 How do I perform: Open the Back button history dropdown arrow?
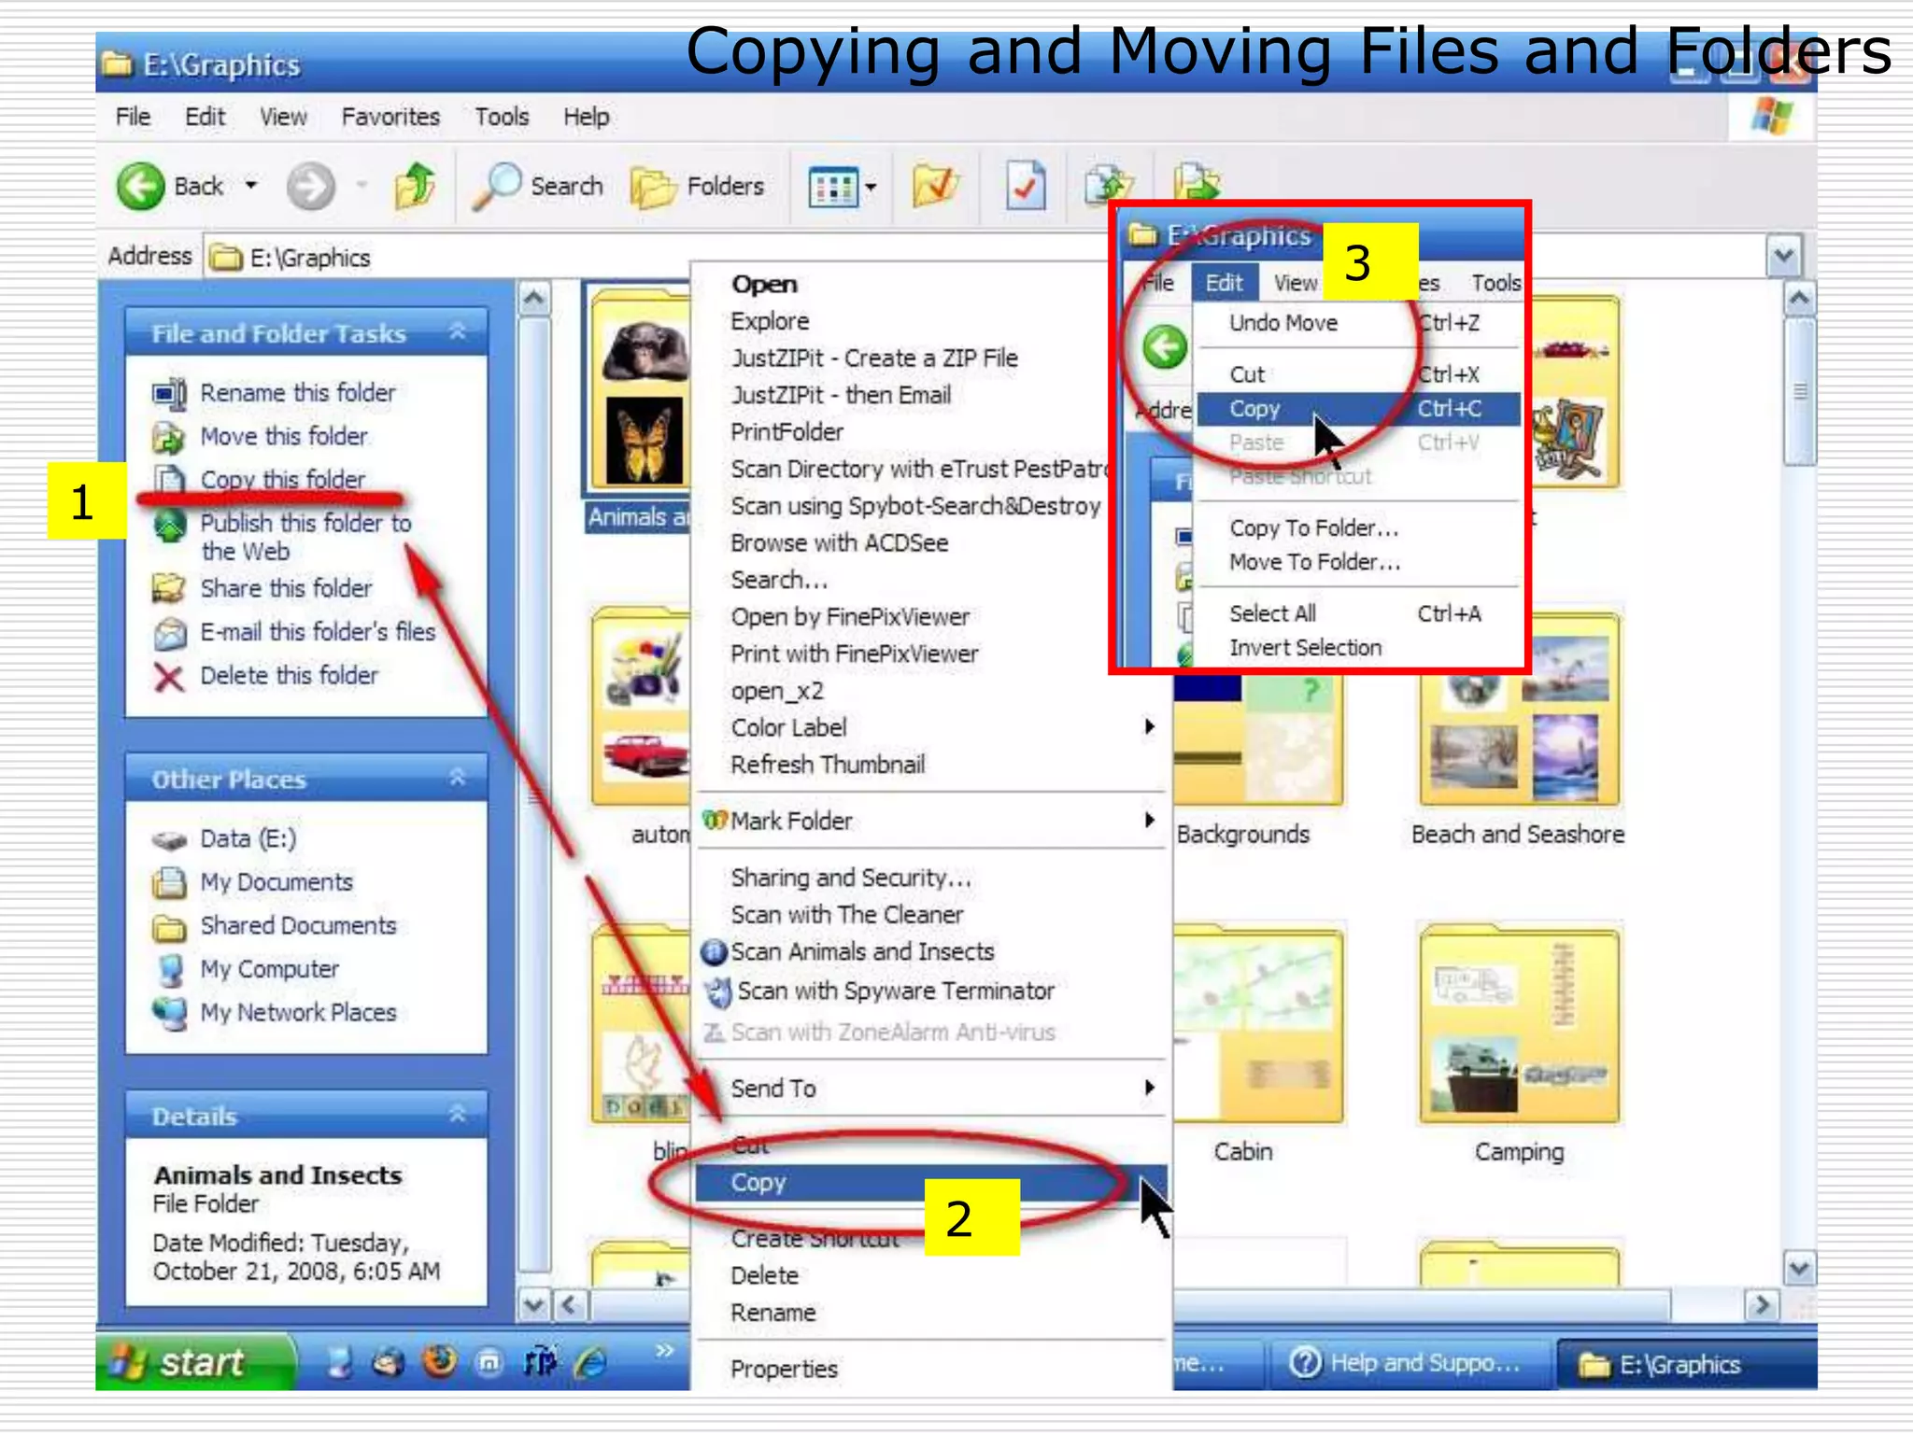[x=251, y=186]
